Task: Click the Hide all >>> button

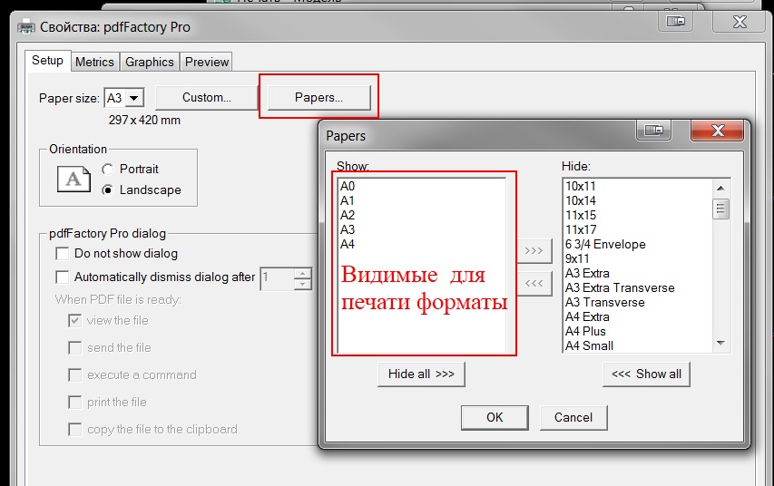Action: click(421, 374)
